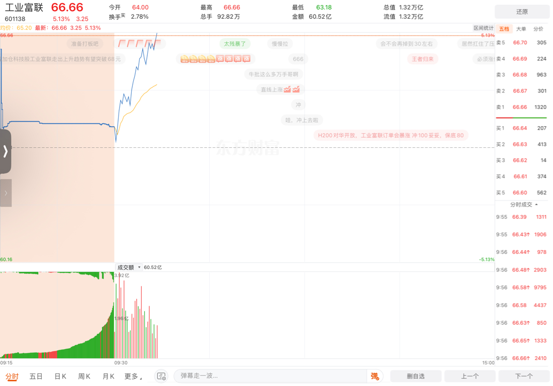
Task: Click the 慢慢拉 bullet comment
Action: 280,44
